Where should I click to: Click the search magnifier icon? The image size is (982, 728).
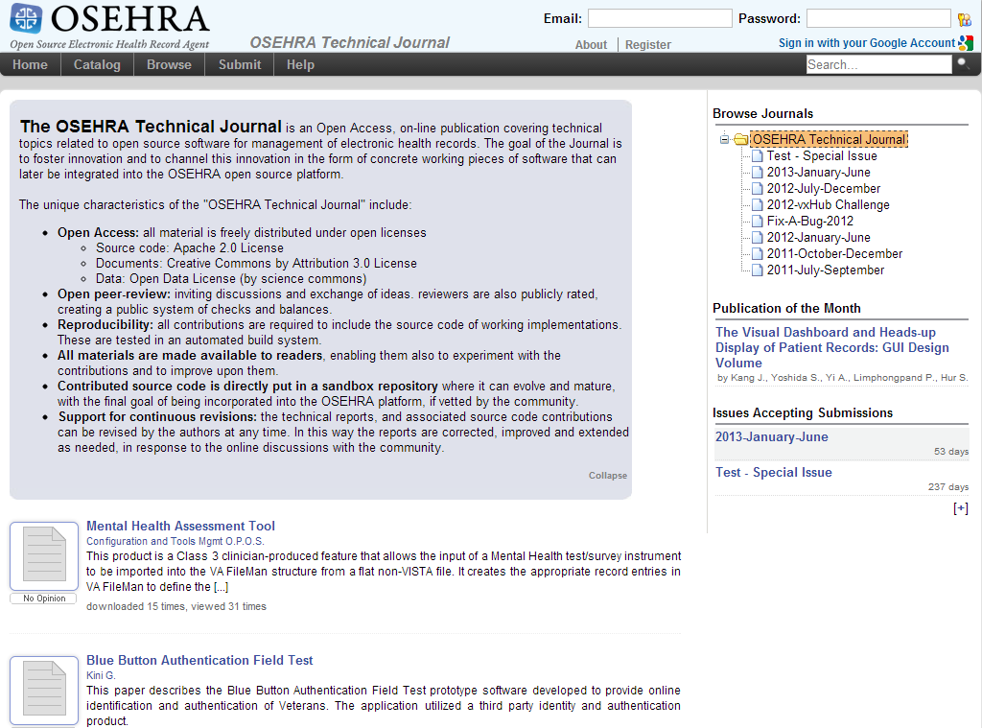pyautogui.click(x=963, y=64)
